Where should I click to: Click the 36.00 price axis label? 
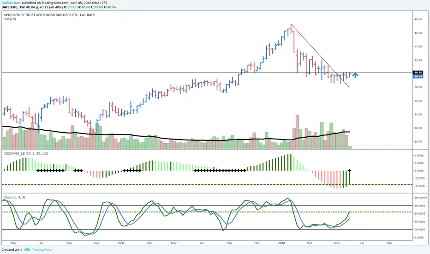coord(418,101)
